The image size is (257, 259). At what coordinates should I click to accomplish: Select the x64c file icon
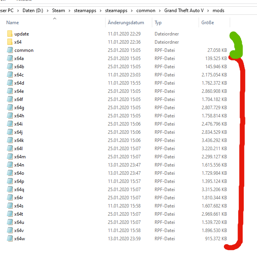pos(10,75)
